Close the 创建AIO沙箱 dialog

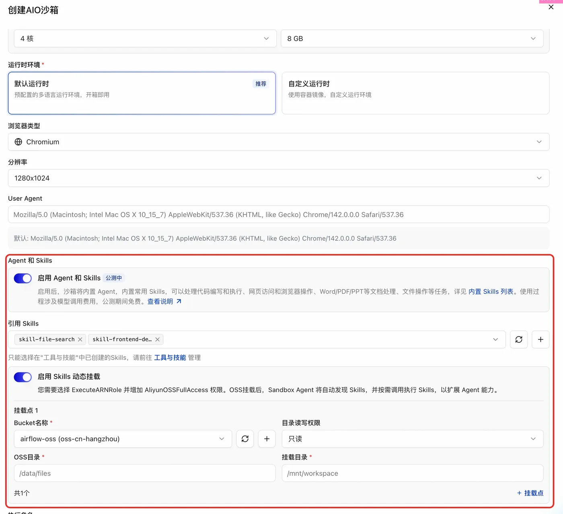tap(551, 7)
